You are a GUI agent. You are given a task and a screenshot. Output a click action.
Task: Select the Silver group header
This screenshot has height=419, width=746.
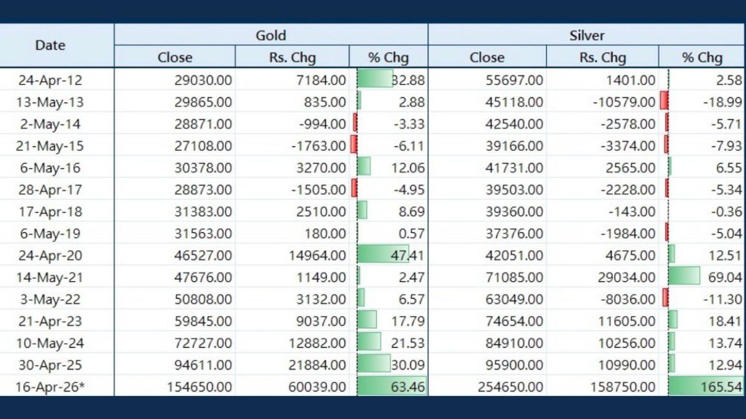coord(586,35)
